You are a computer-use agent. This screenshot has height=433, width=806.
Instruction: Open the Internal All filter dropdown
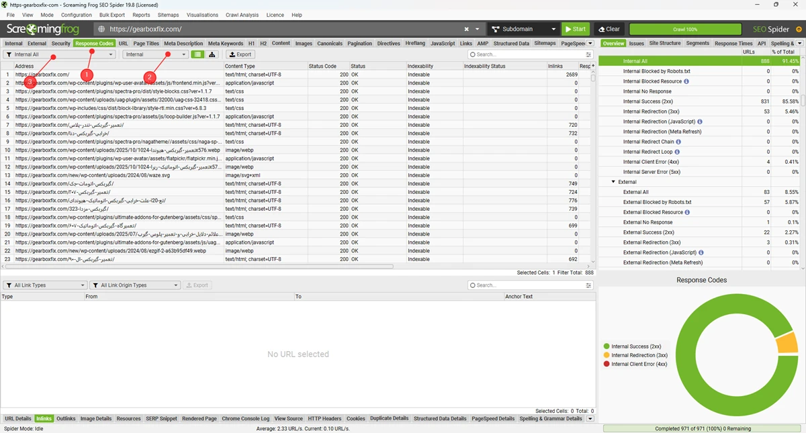click(x=59, y=54)
